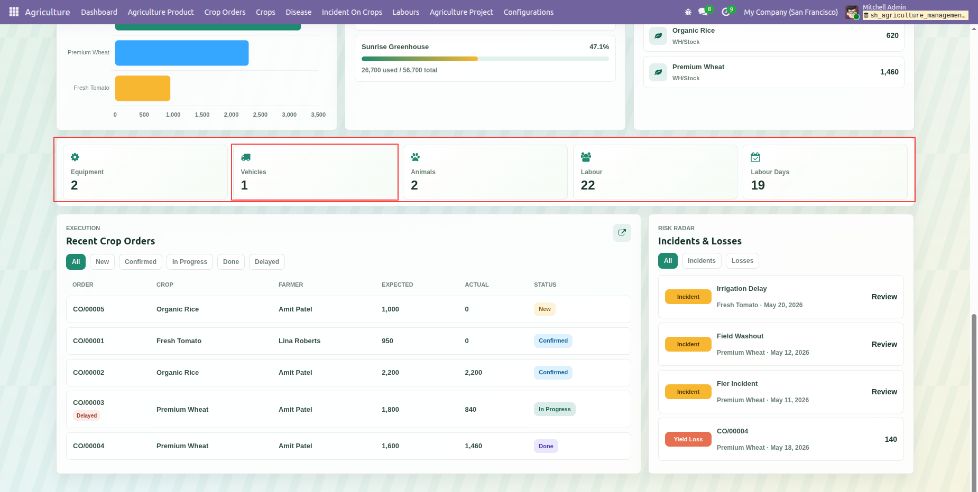Filter crop orders by In Progress
Viewport: 978px width, 492px height.
tap(190, 262)
